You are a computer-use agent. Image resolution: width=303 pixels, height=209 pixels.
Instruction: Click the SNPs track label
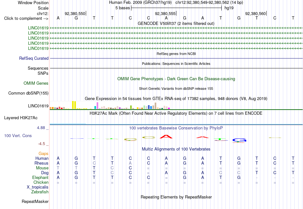click(43, 73)
